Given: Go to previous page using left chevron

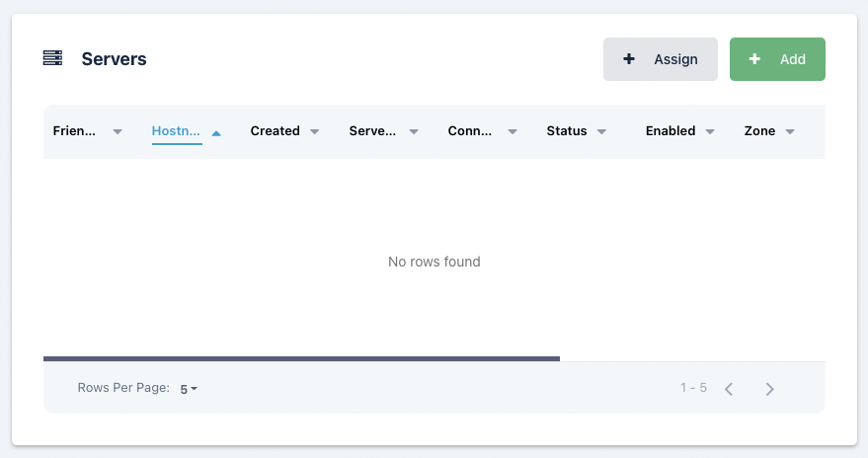Looking at the screenshot, I should point(729,389).
